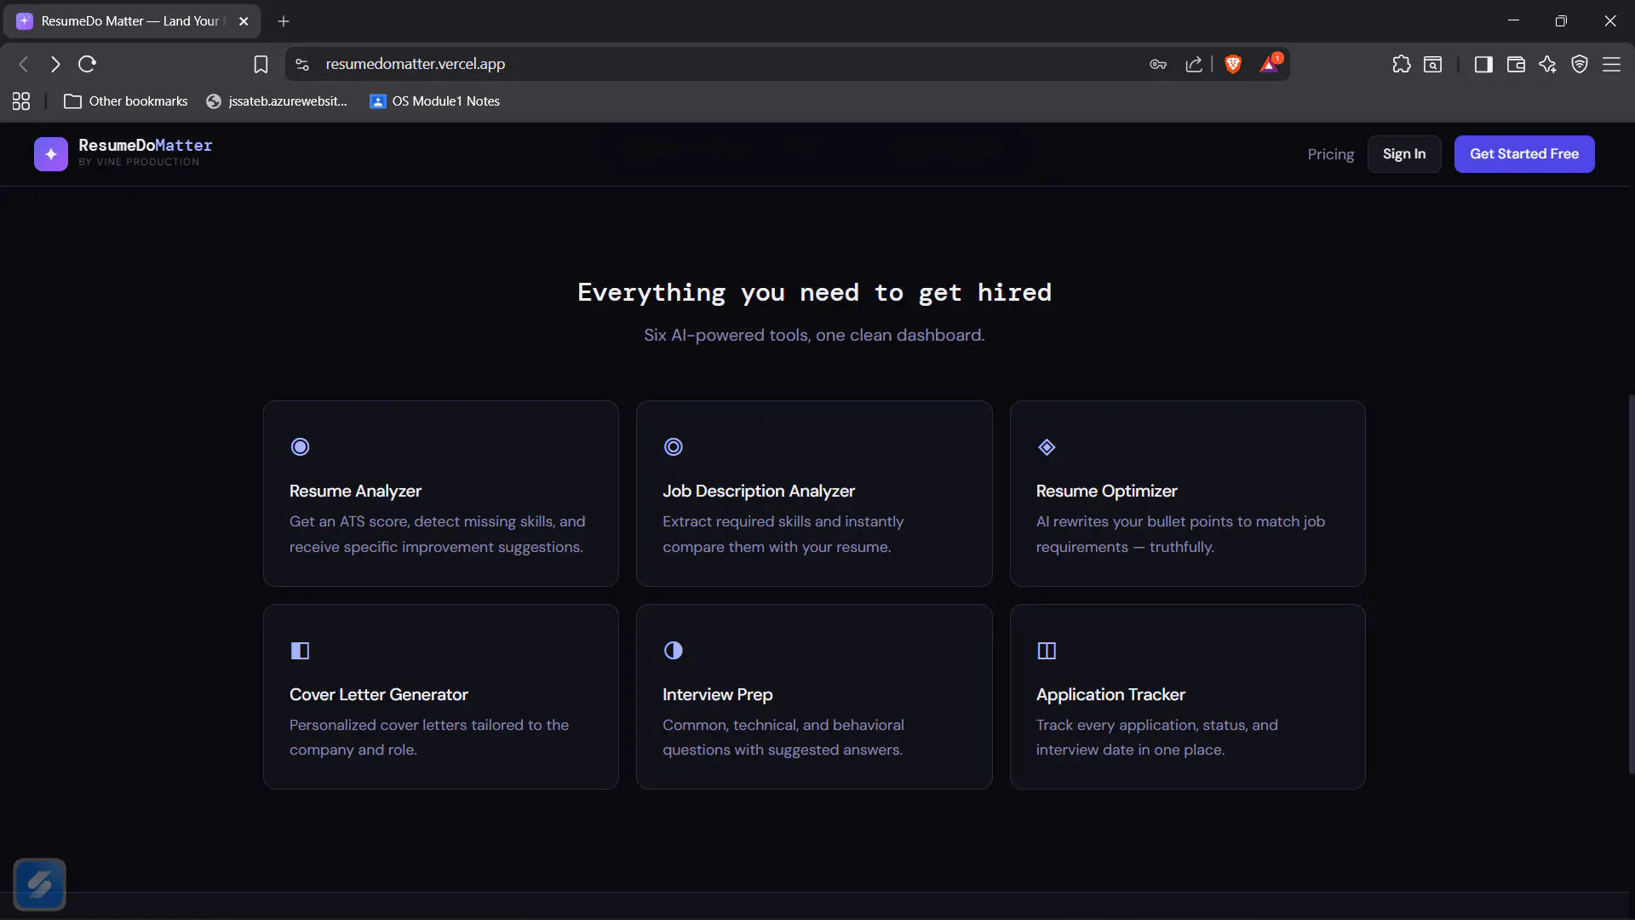Click the Resume Optimizer diamond icon
Image resolution: width=1635 pixels, height=920 pixels.
tap(1047, 447)
